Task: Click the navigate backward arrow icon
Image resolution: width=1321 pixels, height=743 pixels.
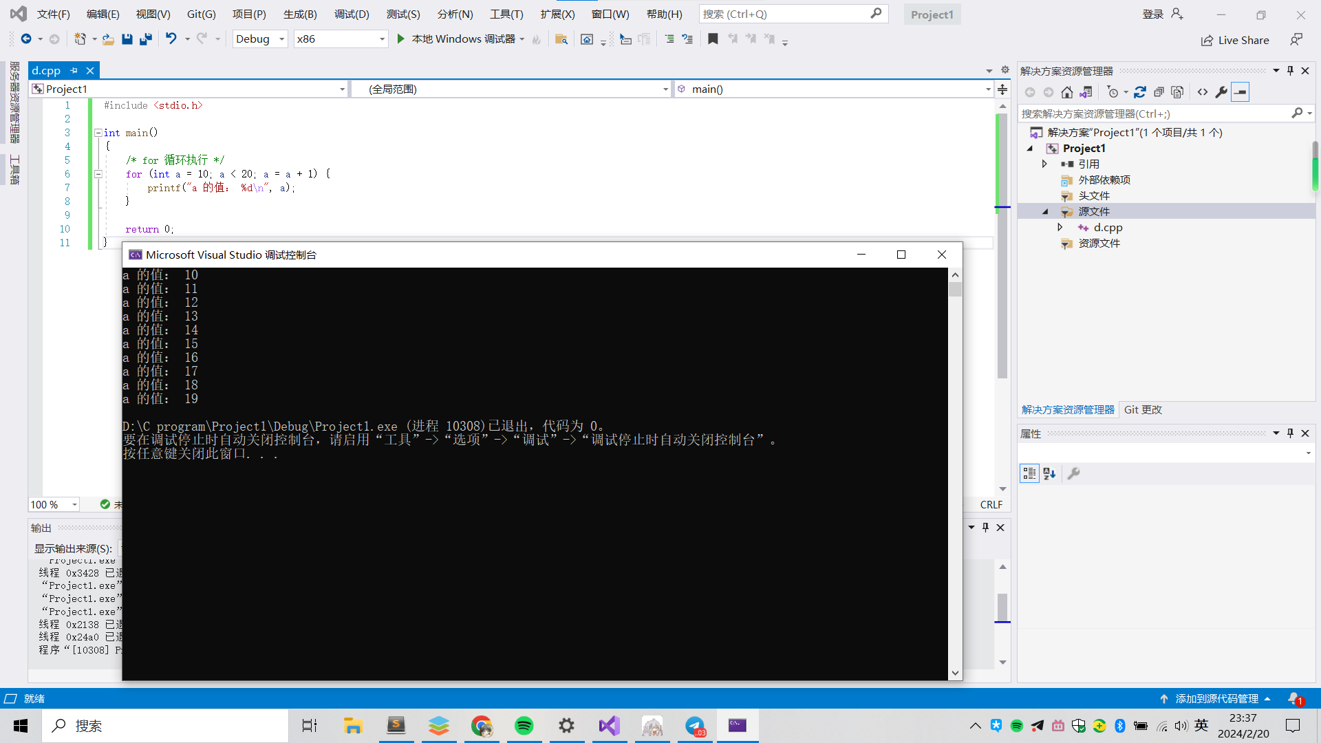Action: (26, 39)
